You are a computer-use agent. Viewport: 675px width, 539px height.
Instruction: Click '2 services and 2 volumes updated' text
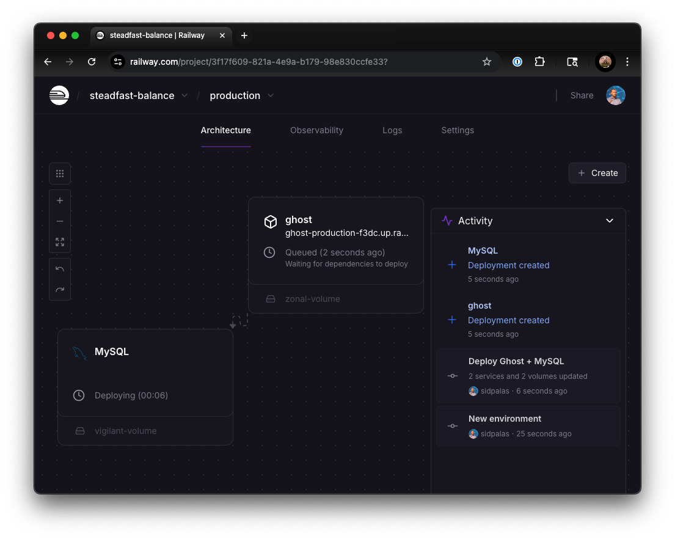[x=528, y=376]
